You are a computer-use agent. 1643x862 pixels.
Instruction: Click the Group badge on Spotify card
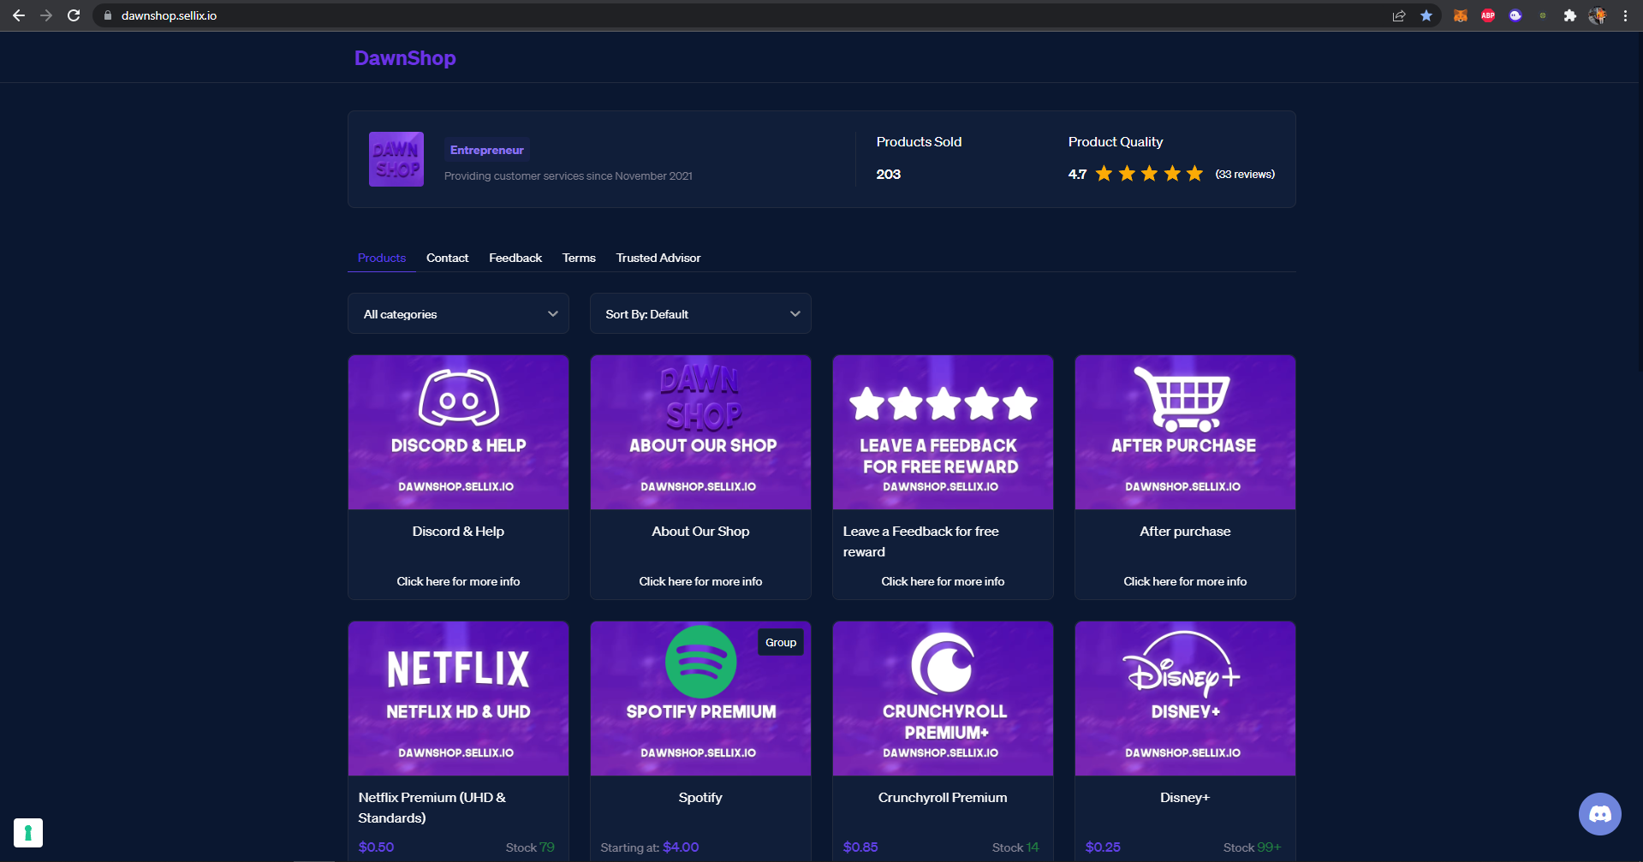tap(781, 642)
